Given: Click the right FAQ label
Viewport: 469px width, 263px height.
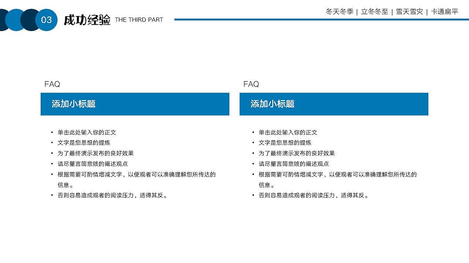Looking at the screenshot, I should tap(251, 84).
